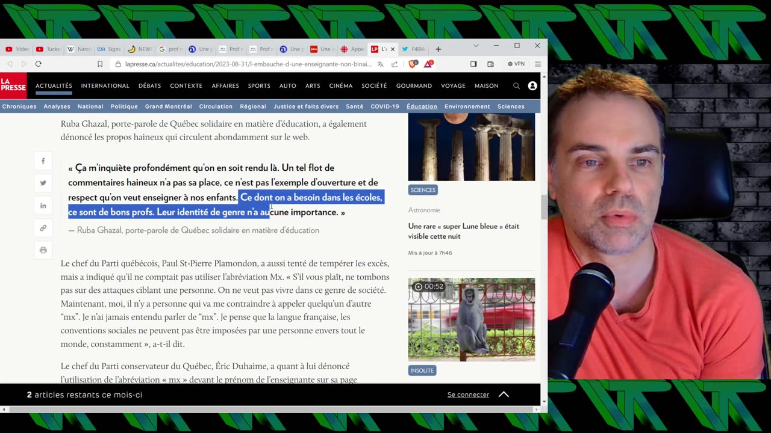This screenshot has height=433, width=771.
Task: Switch to the Twitter F40IA tab
Action: coord(414,49)
